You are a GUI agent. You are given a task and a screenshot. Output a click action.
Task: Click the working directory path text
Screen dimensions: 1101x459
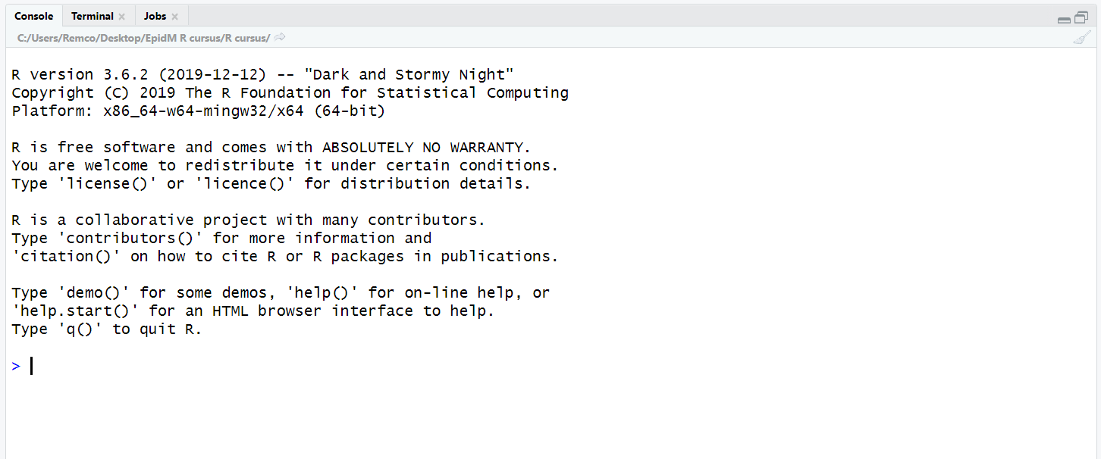tap(143, 38)
